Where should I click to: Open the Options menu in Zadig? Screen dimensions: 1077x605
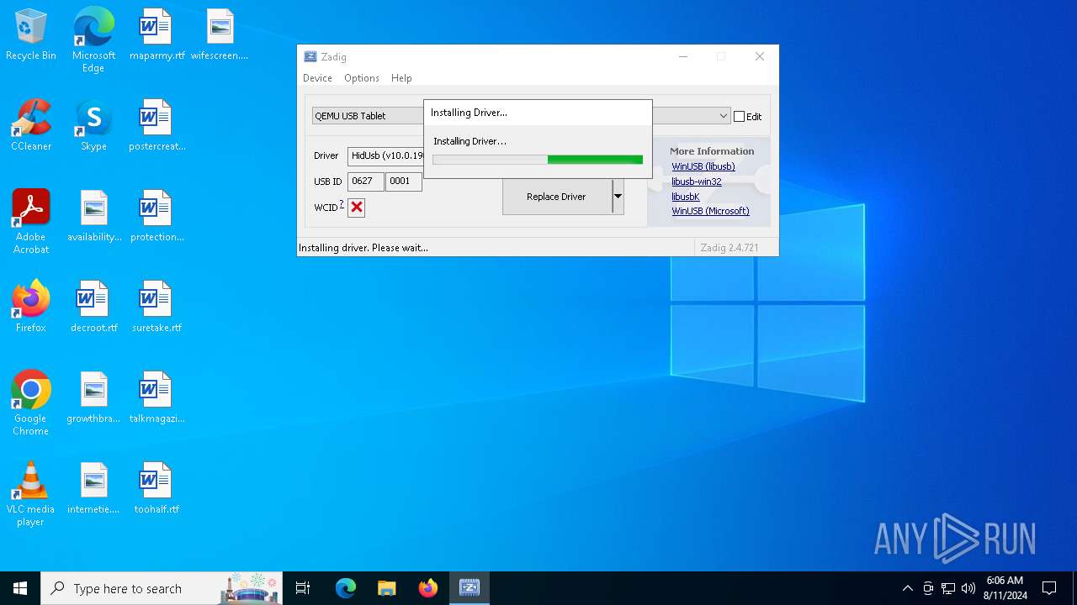(x=362, y=78)
